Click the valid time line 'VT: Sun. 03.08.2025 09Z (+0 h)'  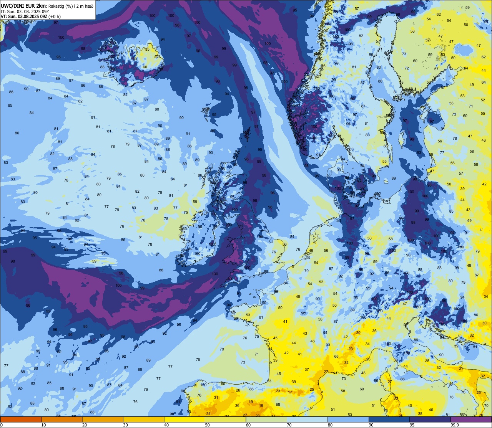pyautogui.click(x=31, y=17)
